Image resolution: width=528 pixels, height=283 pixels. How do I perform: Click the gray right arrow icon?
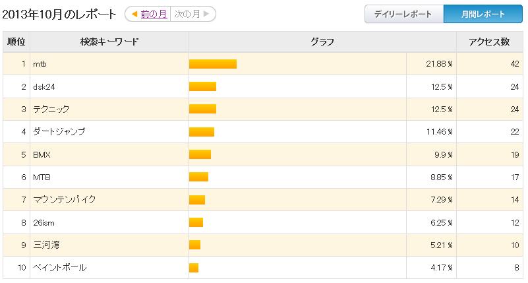click(206, 14)
